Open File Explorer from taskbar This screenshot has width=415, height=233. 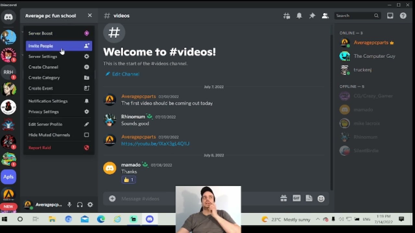click(x=52, y=219)
